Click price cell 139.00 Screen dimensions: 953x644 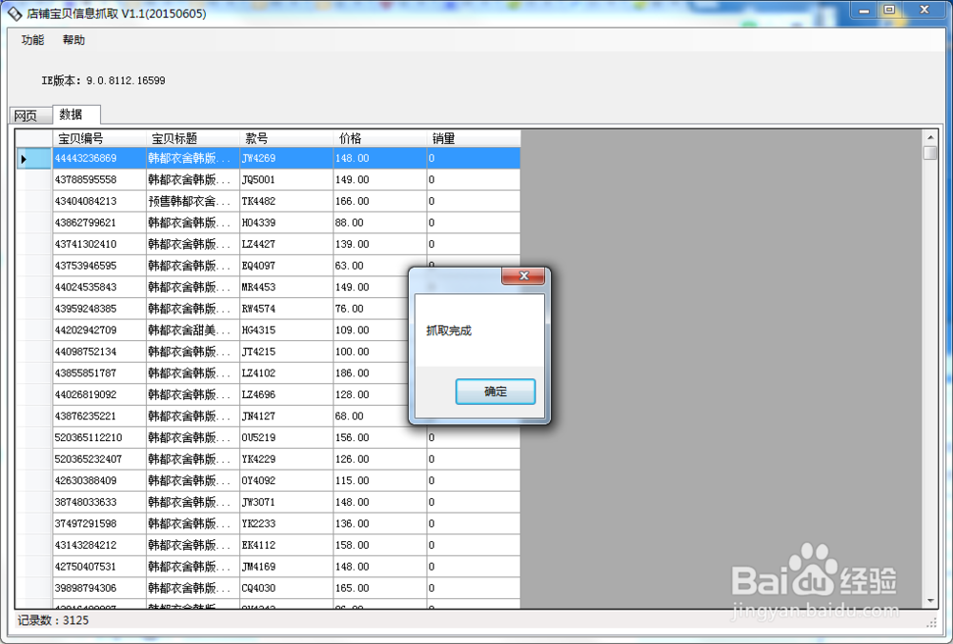pyautogui.click(x=380, y=244)
